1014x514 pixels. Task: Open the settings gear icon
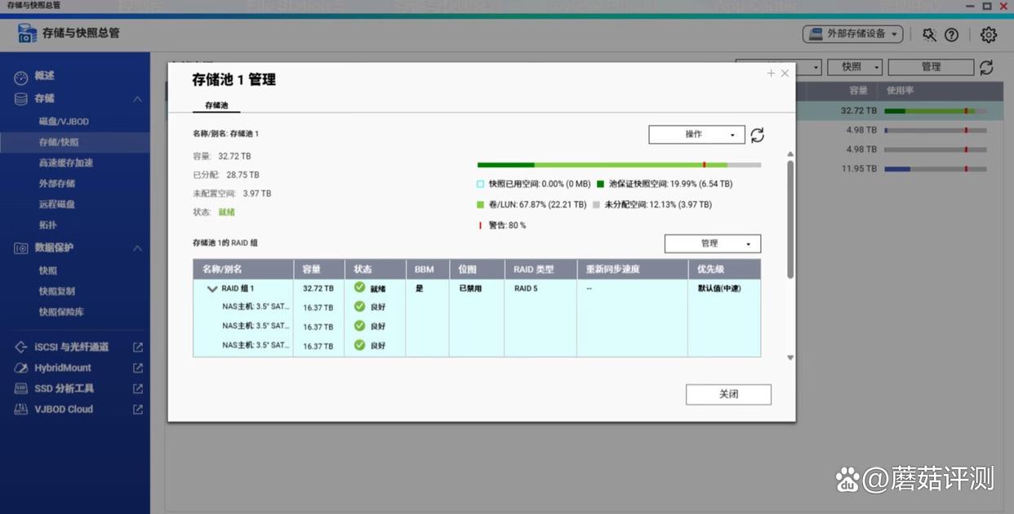pos(988,34)
